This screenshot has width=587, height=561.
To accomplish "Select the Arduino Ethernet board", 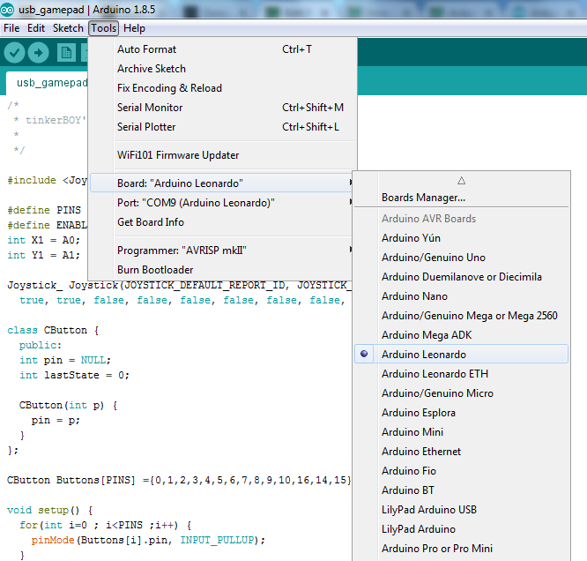I will pos(461,452).
